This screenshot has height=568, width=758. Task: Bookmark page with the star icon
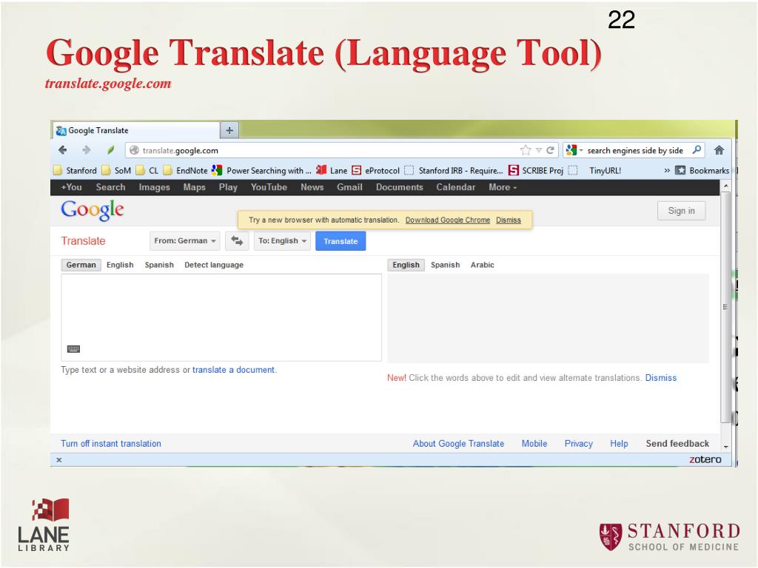pos(526,150)
